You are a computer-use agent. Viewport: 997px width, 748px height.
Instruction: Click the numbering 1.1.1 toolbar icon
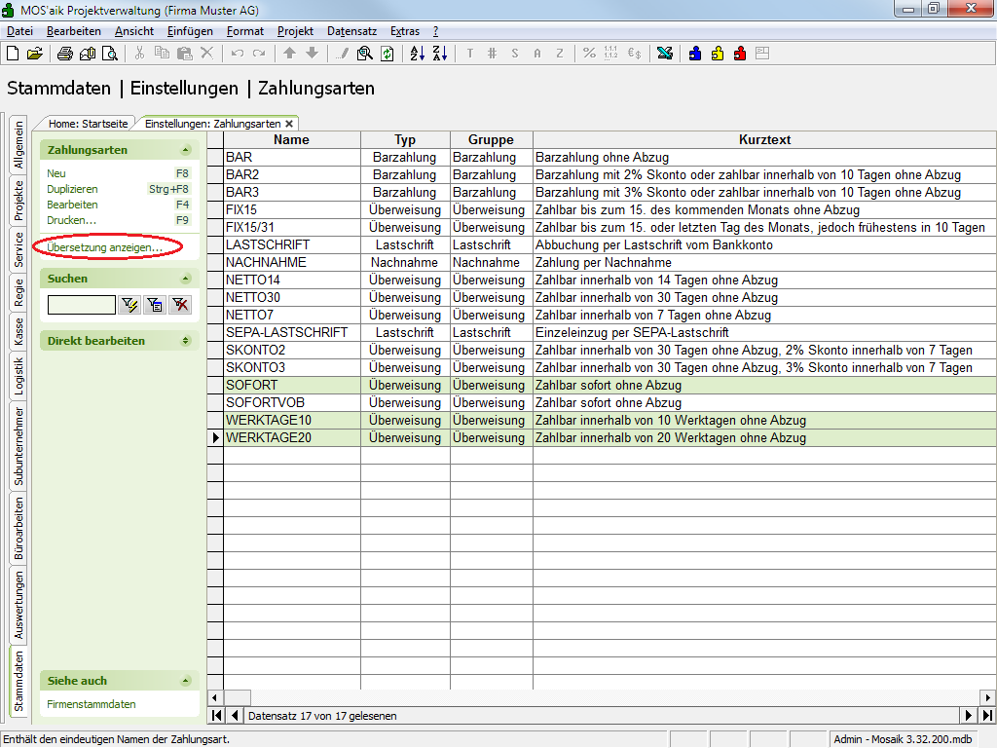pyautogui.click(x=611, y=54)
